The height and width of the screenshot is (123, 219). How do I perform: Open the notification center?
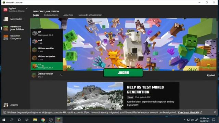(214, 120)
